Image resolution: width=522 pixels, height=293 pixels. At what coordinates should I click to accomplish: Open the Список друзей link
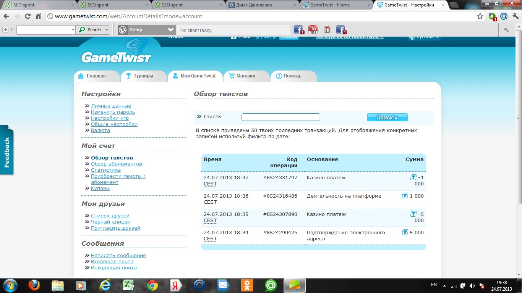tap(110, 216)
